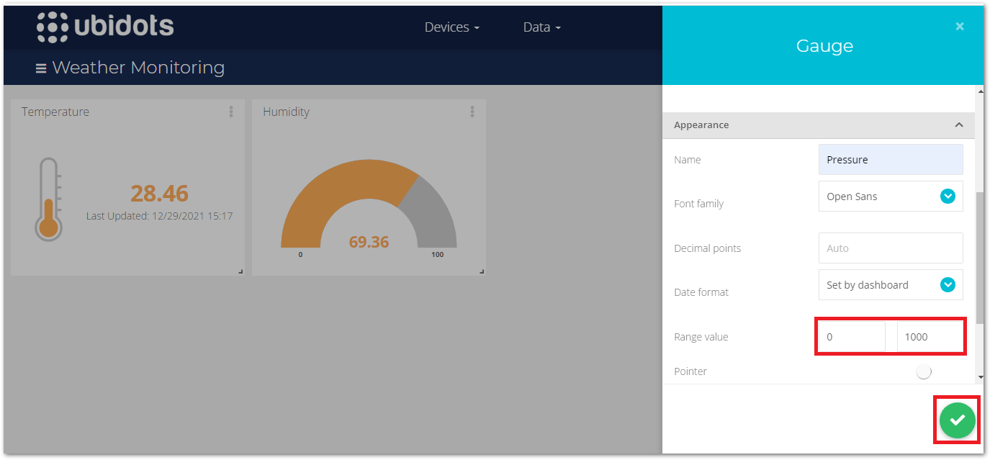Click the Decimal points input field
Screen dimensions: 990x460
pos(891,248)
